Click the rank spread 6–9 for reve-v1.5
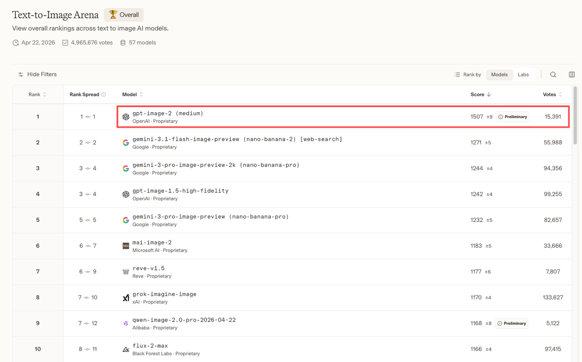The image size is (582, 362). 88,272
